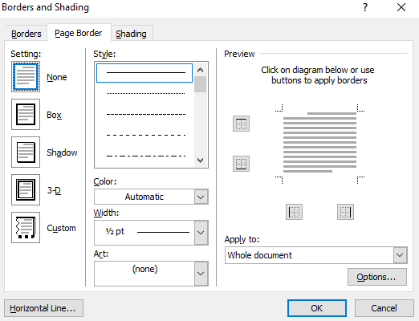Switch to the Shading tab
The image size is (419, 321).
131,34
